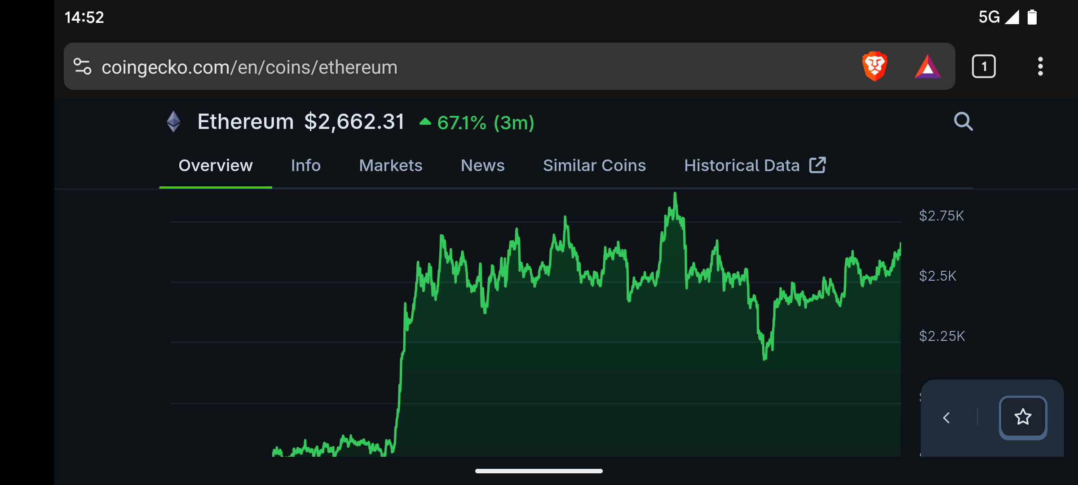Tap the Ethereum coin name heading
The width and height of the screenshot is (1078, 485).
(x=245, y=122)
